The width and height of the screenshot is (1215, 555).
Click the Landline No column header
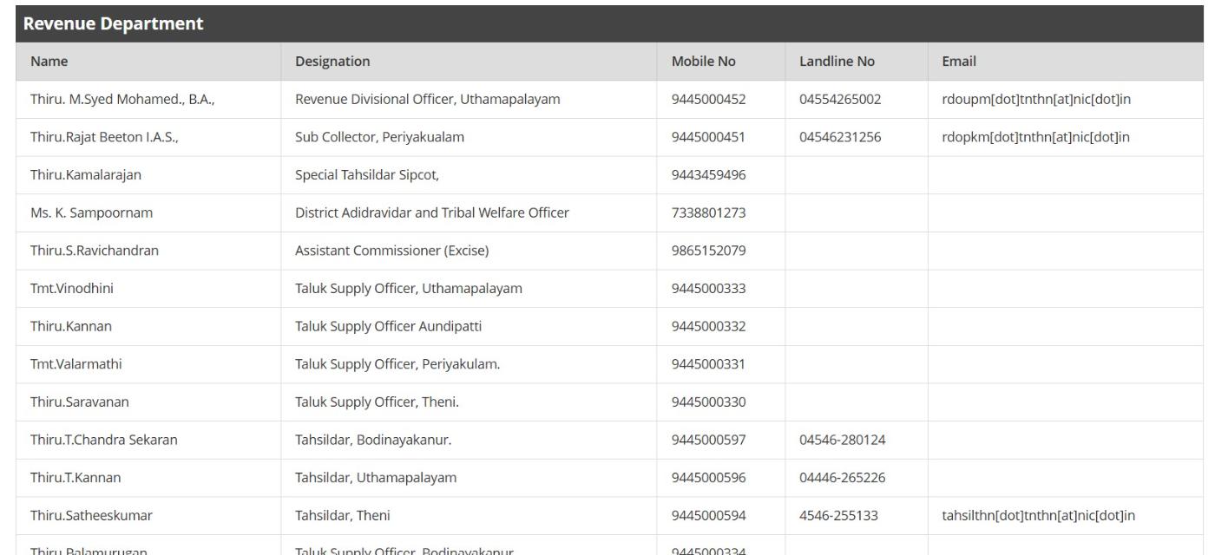tap(837, 62)
